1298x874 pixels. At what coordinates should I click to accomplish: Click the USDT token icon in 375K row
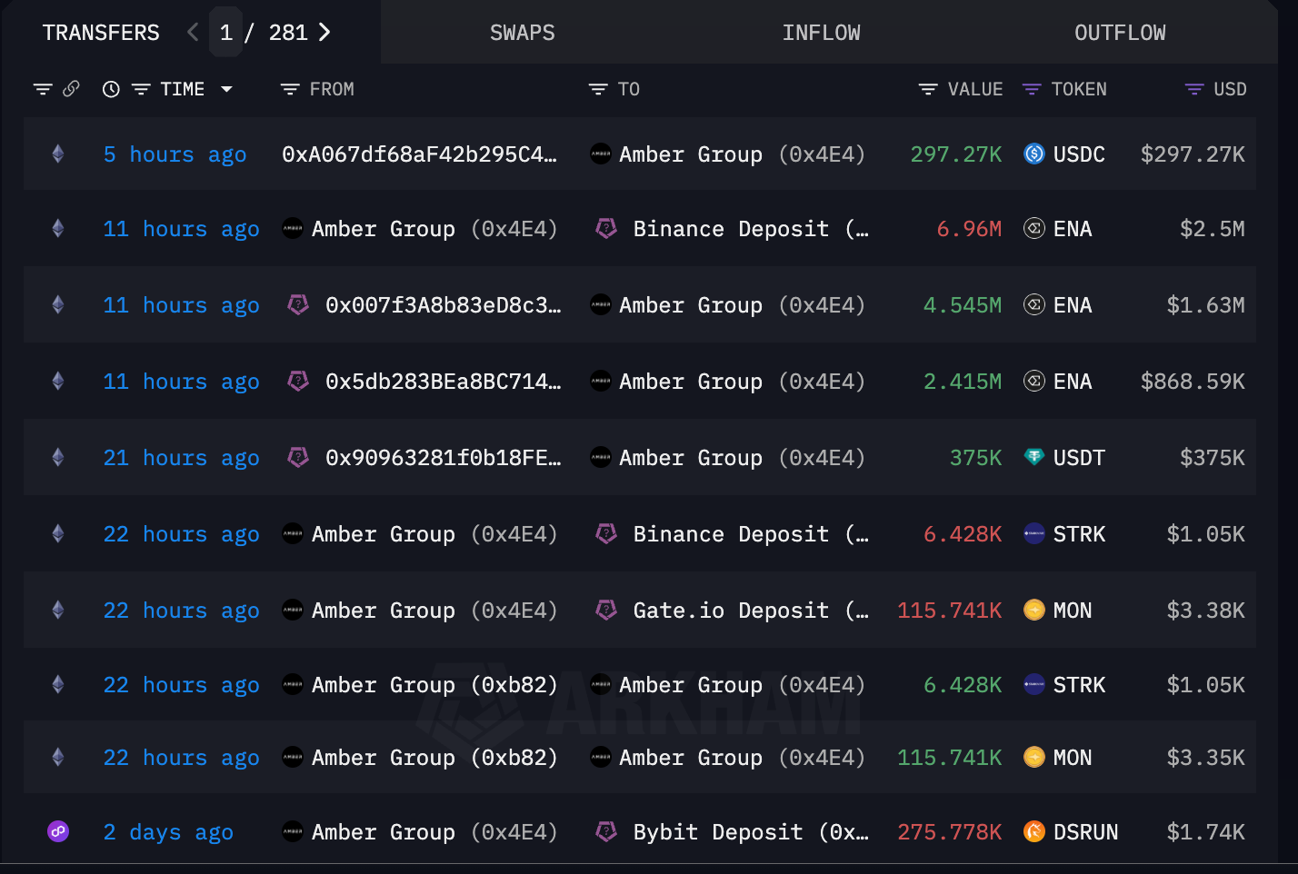coord(1034,458)
